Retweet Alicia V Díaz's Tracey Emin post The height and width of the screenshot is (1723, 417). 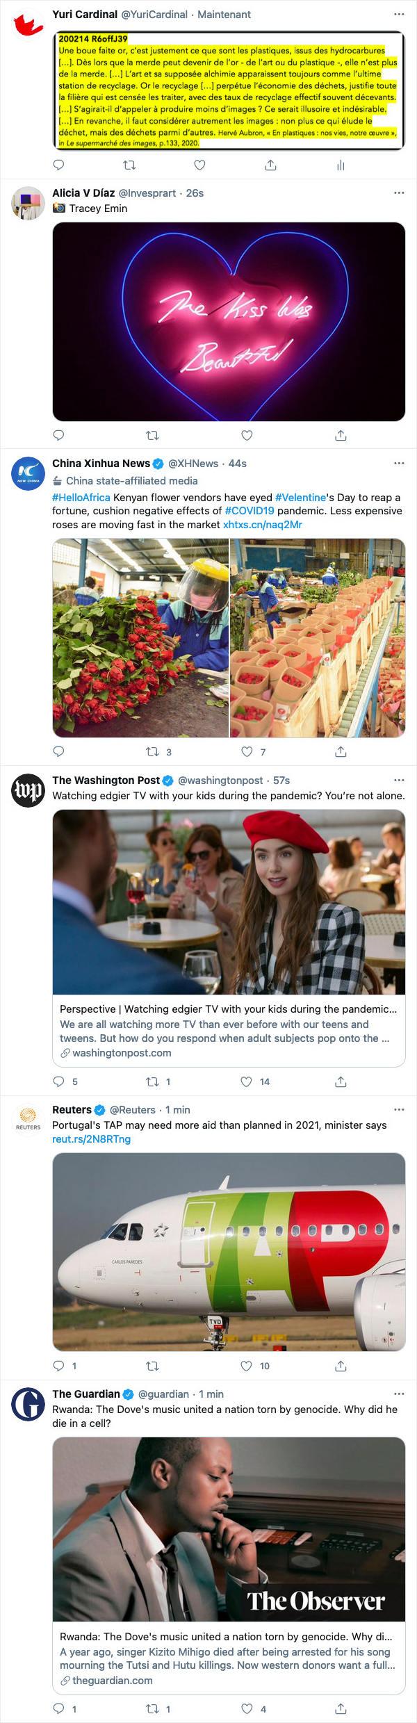152,436
